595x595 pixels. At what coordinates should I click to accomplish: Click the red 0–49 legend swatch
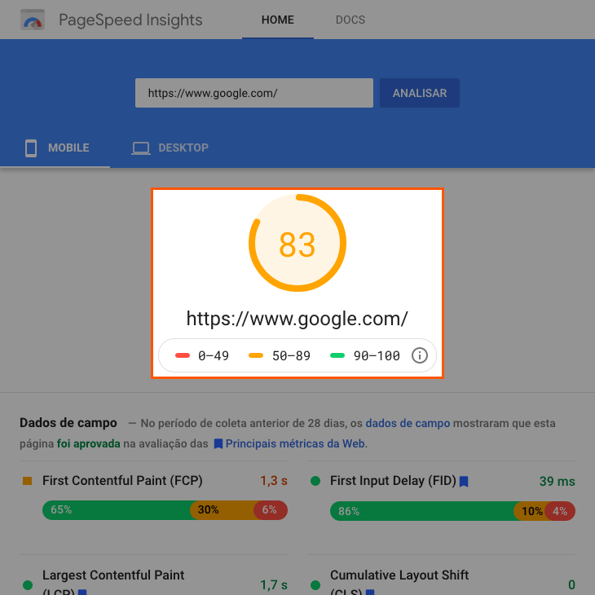click(183, 355)
